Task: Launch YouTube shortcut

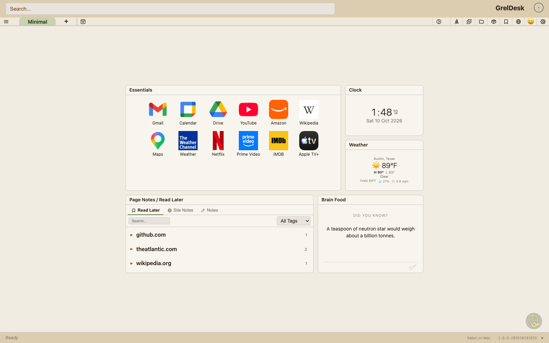Action: pyautogui.click(x=248, y=113)
